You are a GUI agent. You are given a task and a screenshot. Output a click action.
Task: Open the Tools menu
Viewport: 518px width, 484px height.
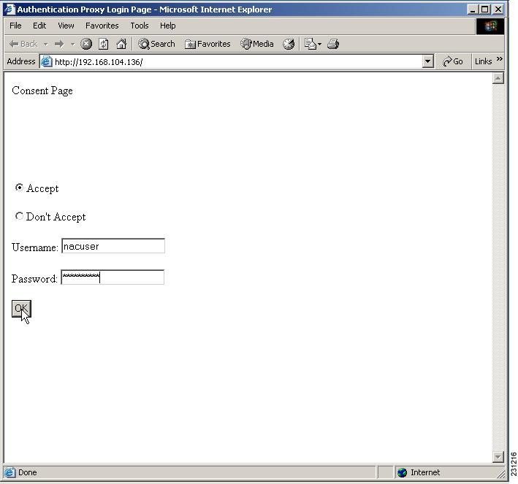[140, 26]
